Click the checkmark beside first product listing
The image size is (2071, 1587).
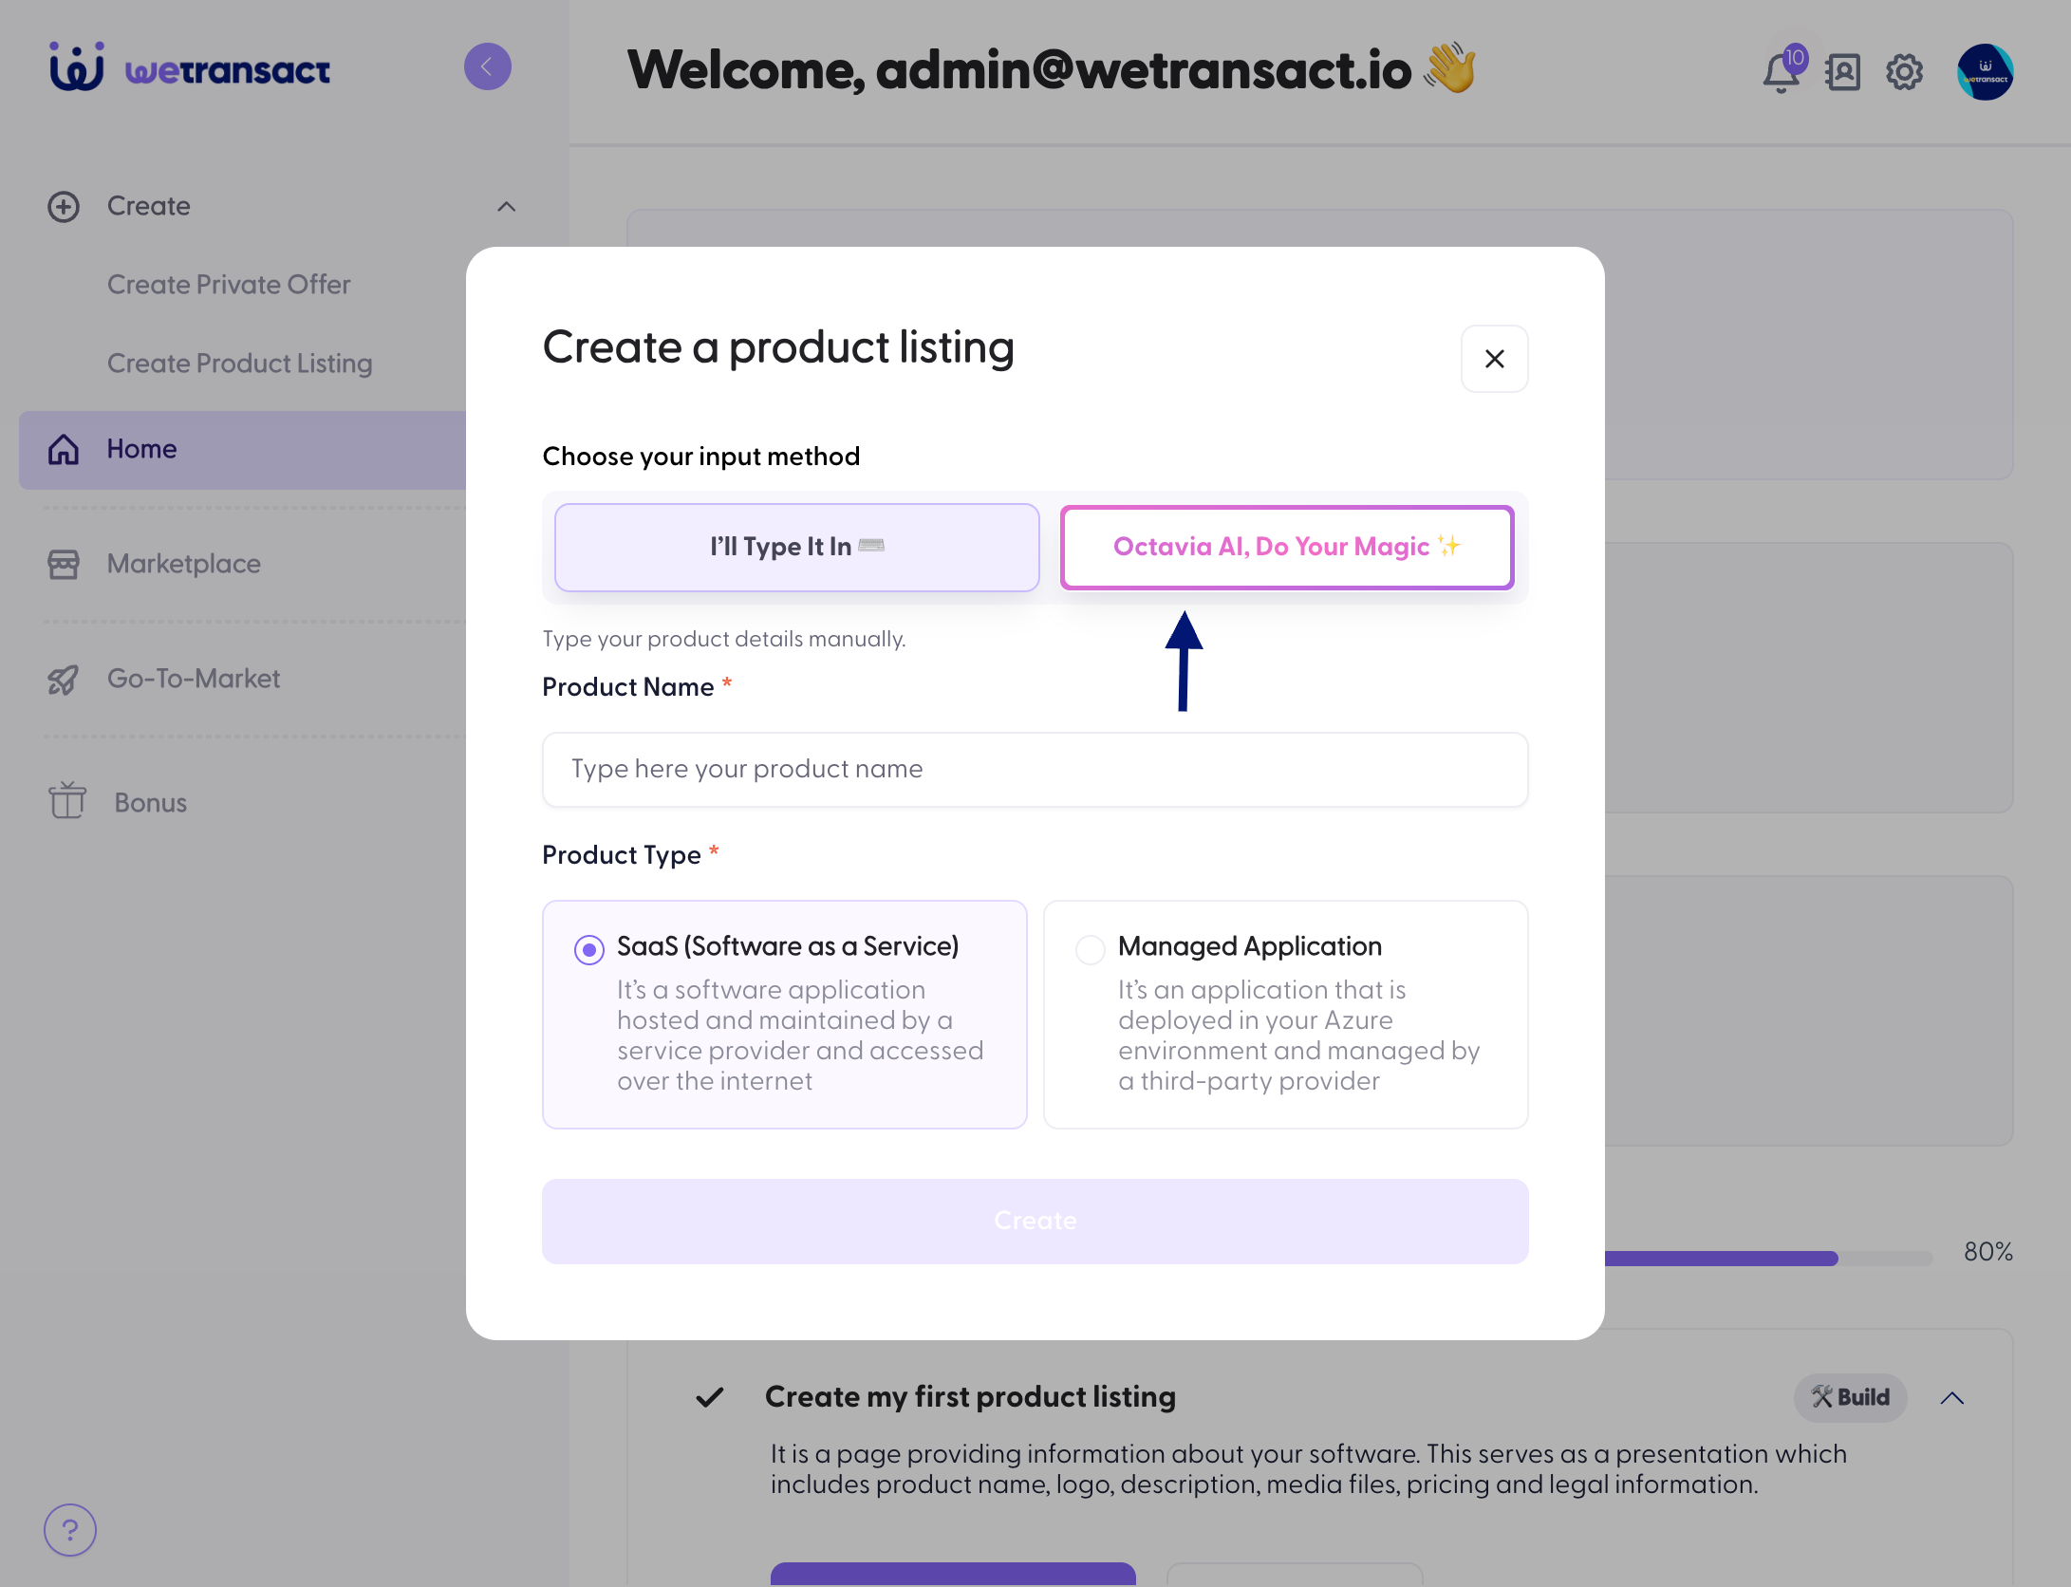(x=710, y=1397)
